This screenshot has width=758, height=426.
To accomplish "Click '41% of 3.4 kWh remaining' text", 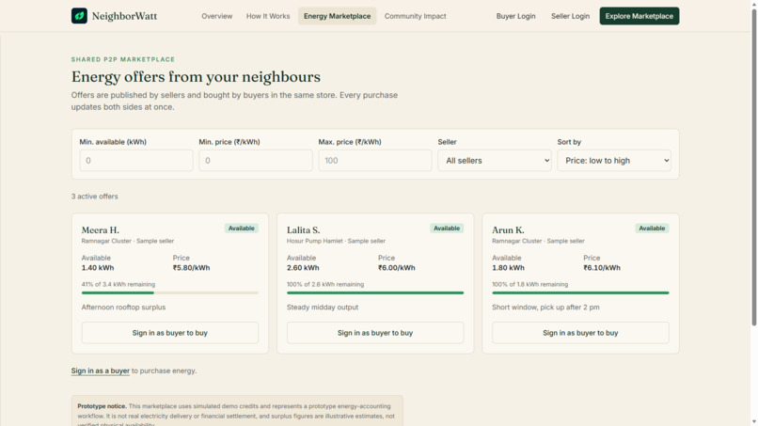I will (x=118, y=284).
